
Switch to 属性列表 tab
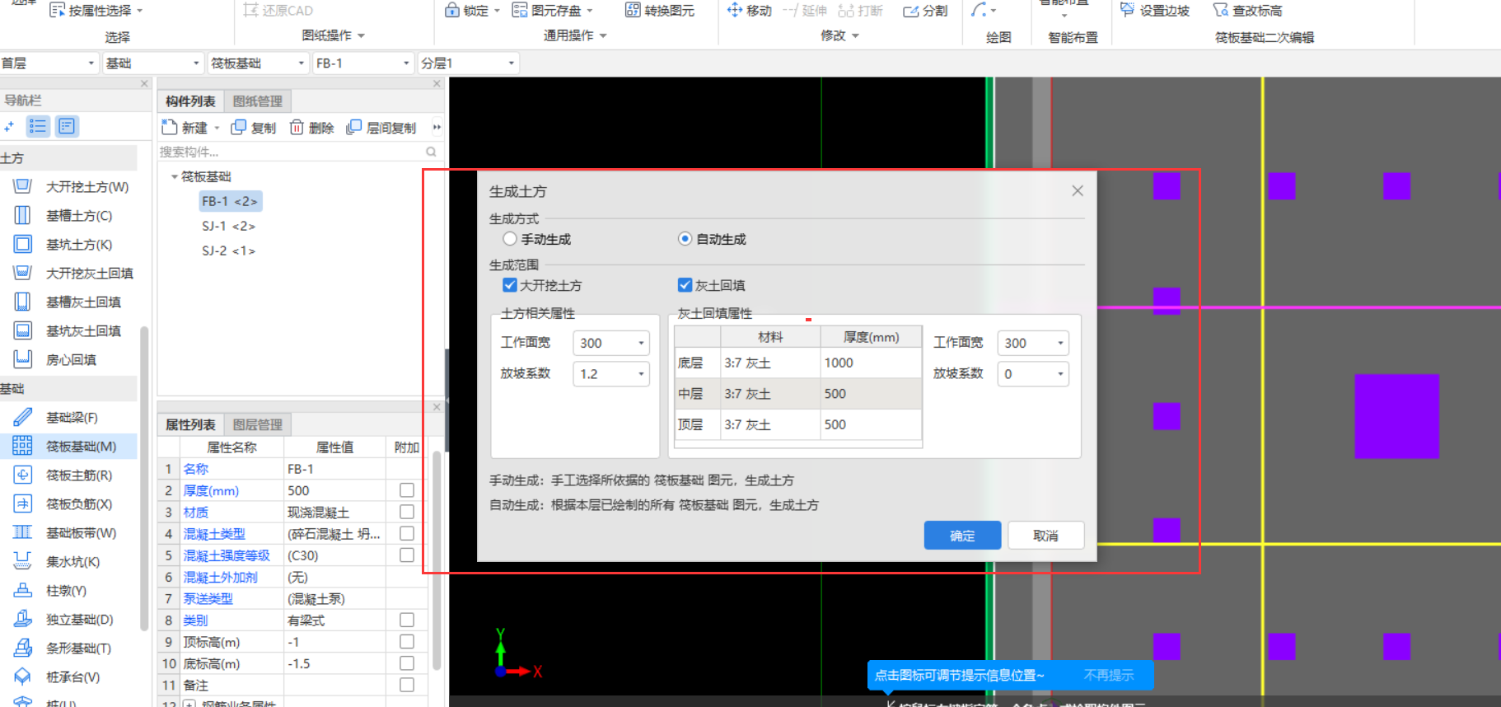coord(190,424)
